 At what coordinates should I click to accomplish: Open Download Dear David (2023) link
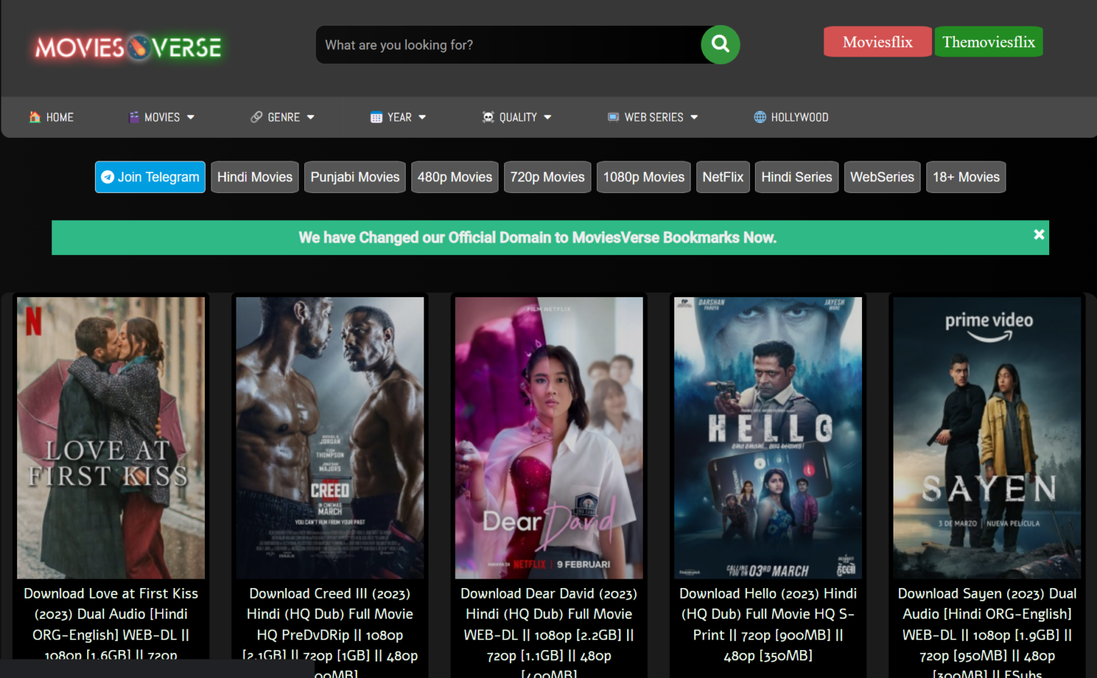point(549,633)
